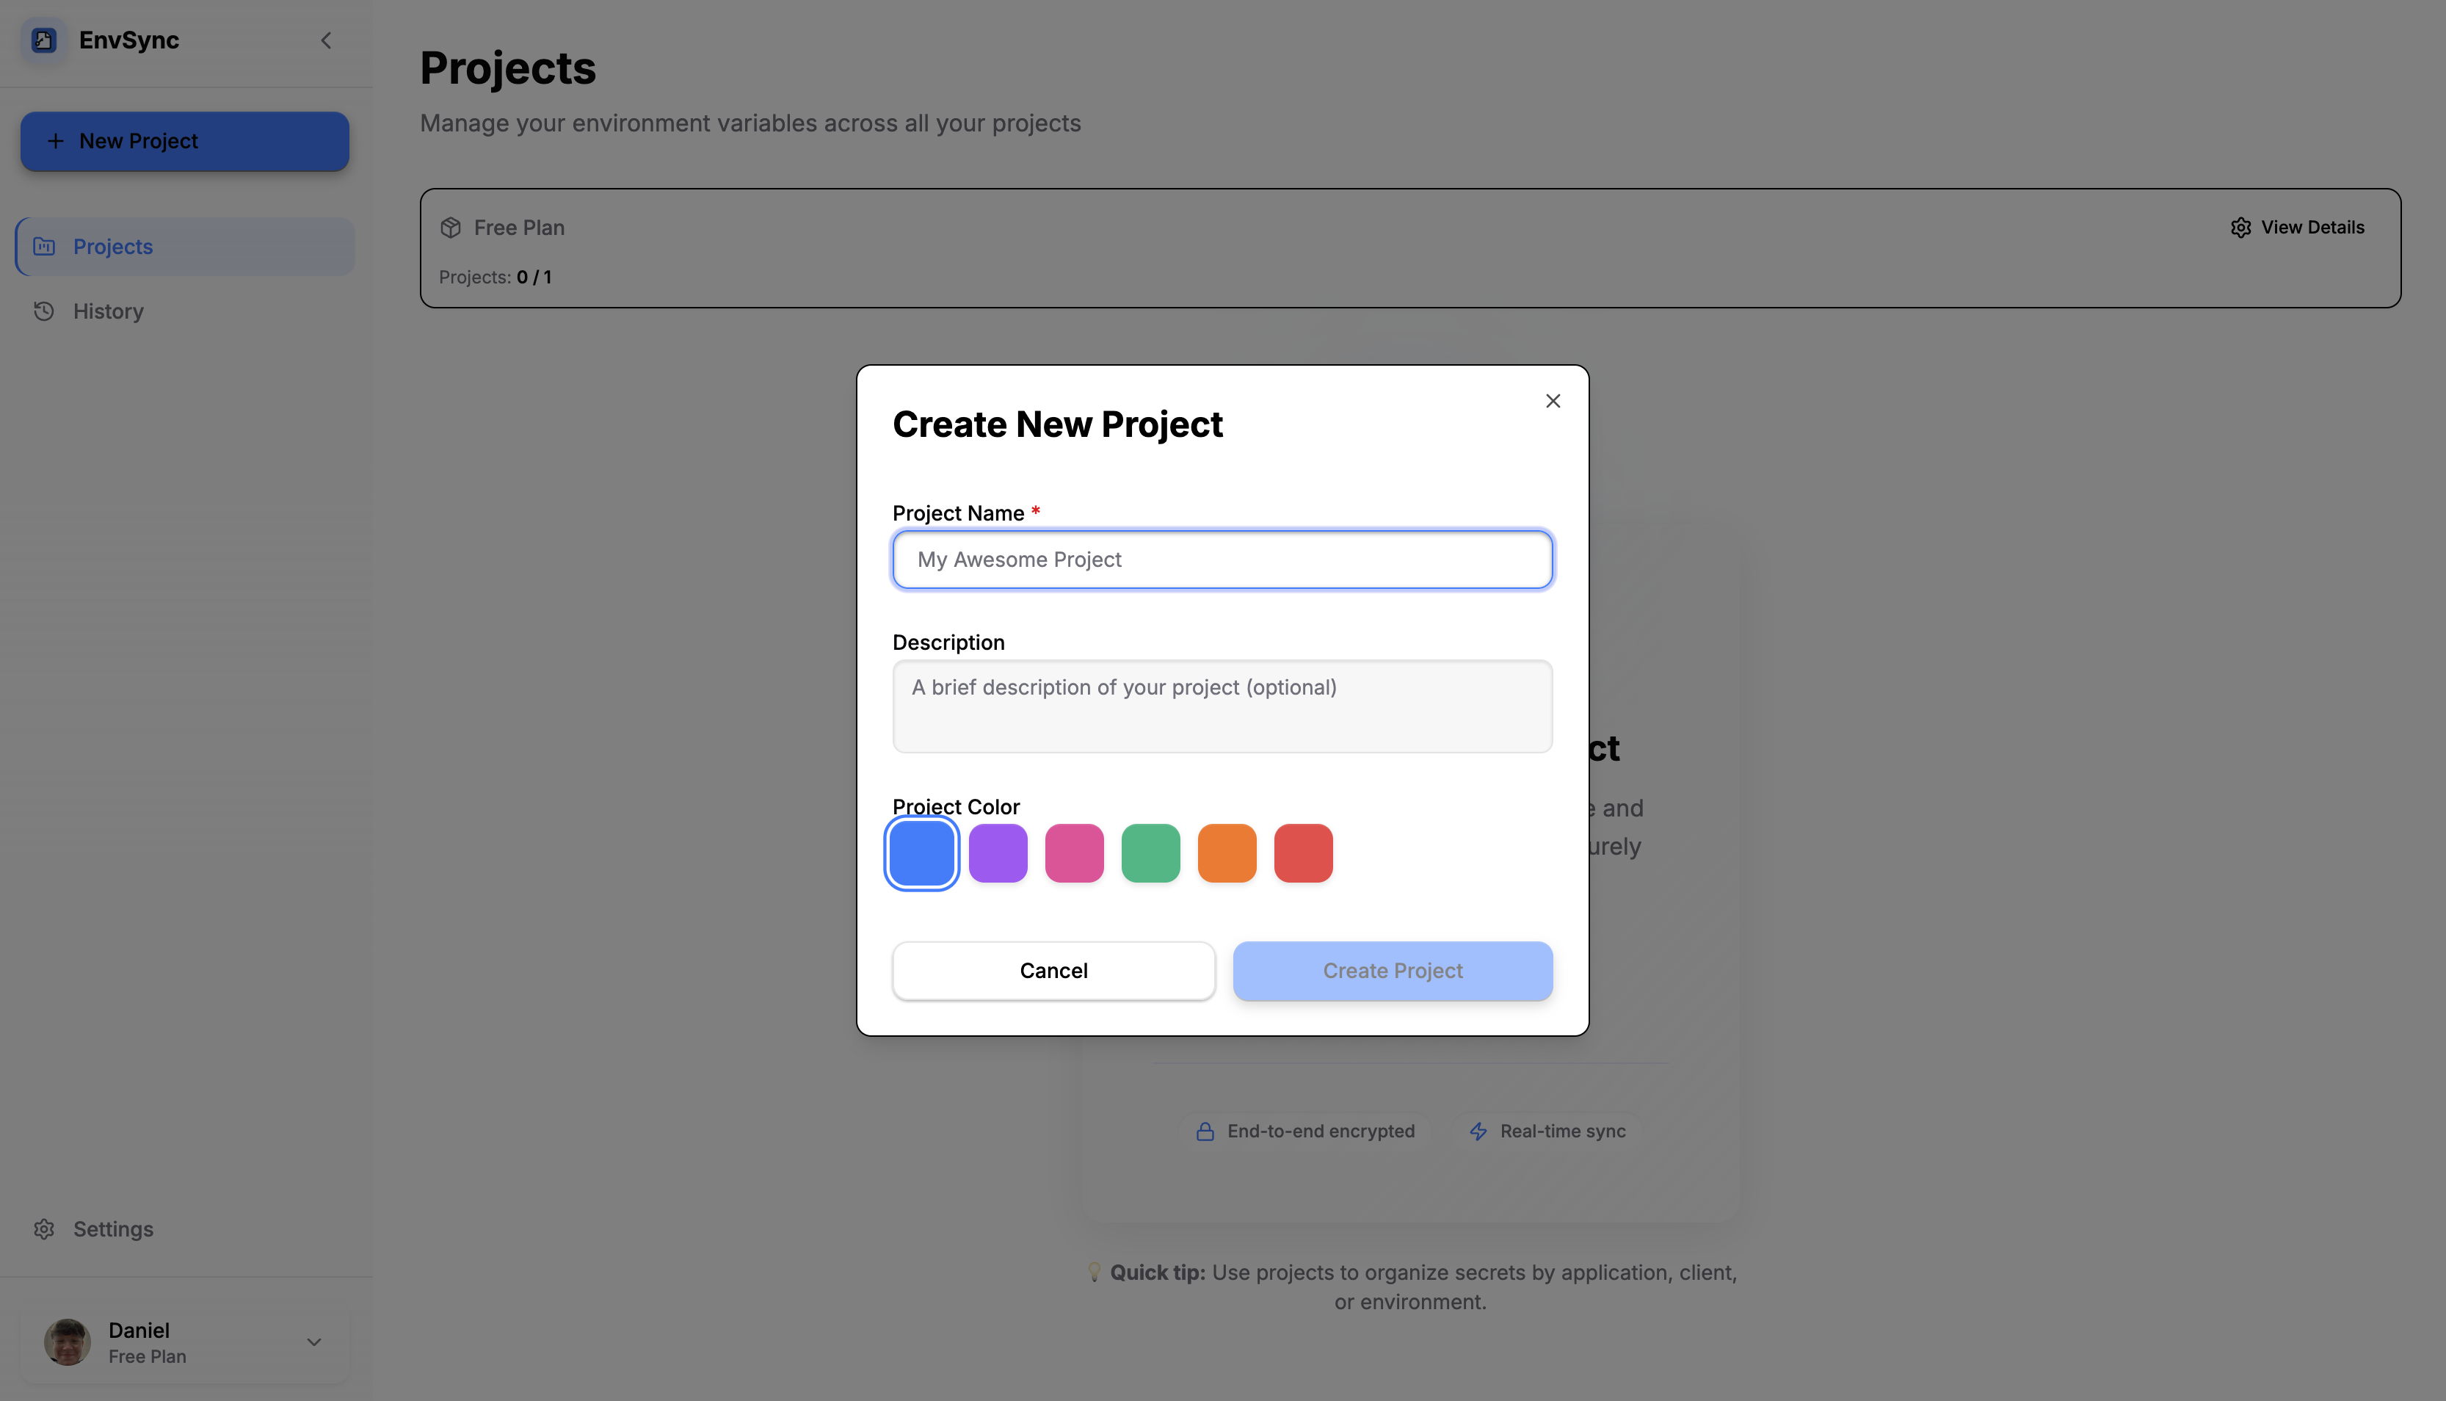Click the History clock icon

point(43,311)
